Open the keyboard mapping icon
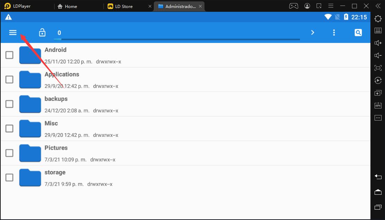 click(378, 30)
